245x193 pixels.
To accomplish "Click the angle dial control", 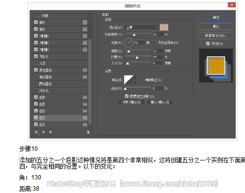I will (129, 43).
